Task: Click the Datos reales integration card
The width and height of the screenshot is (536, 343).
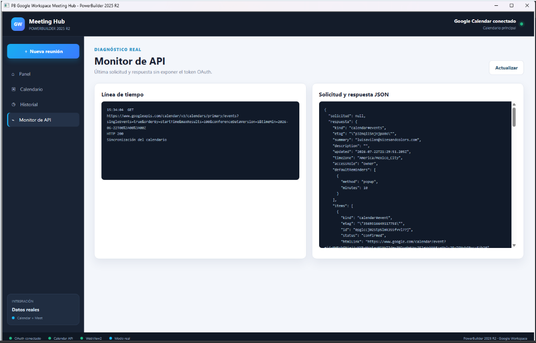Action: (43, 310)
